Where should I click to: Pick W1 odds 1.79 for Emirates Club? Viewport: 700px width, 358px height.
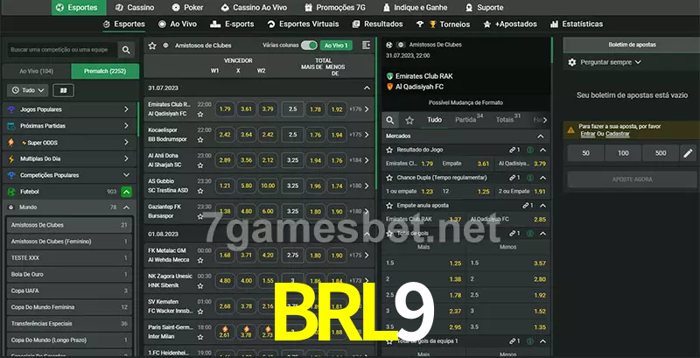click(x=225, y=109)
